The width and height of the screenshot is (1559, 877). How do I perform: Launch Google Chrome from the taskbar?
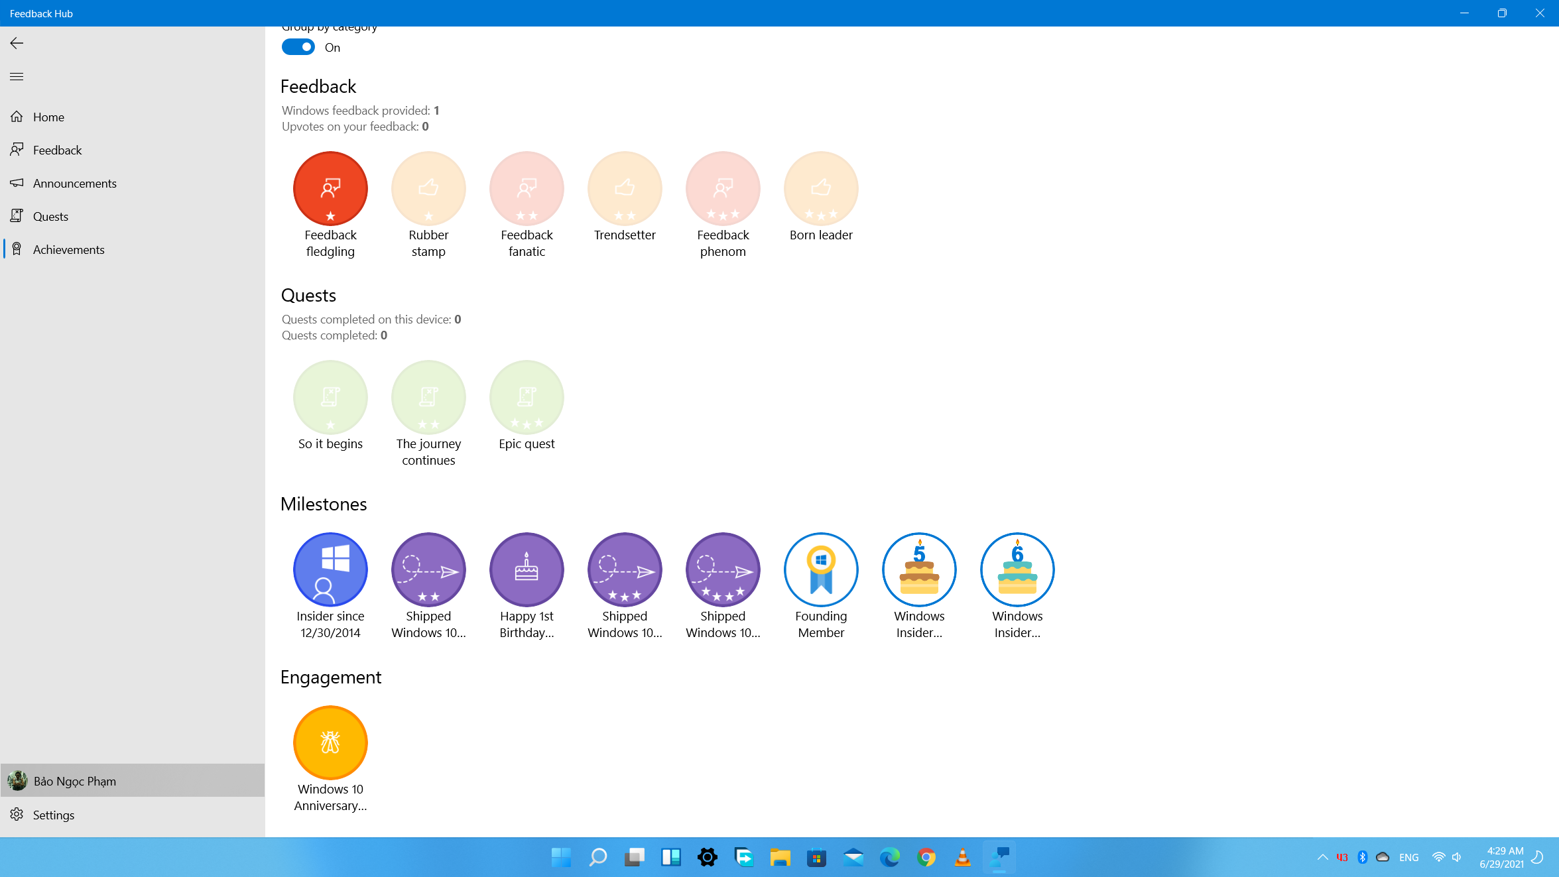[926, 857]
